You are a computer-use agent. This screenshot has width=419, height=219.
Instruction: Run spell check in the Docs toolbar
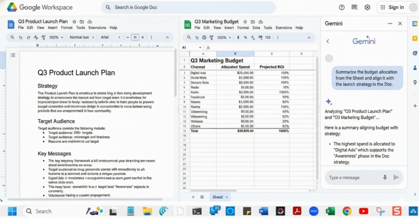tap(36, 37)
